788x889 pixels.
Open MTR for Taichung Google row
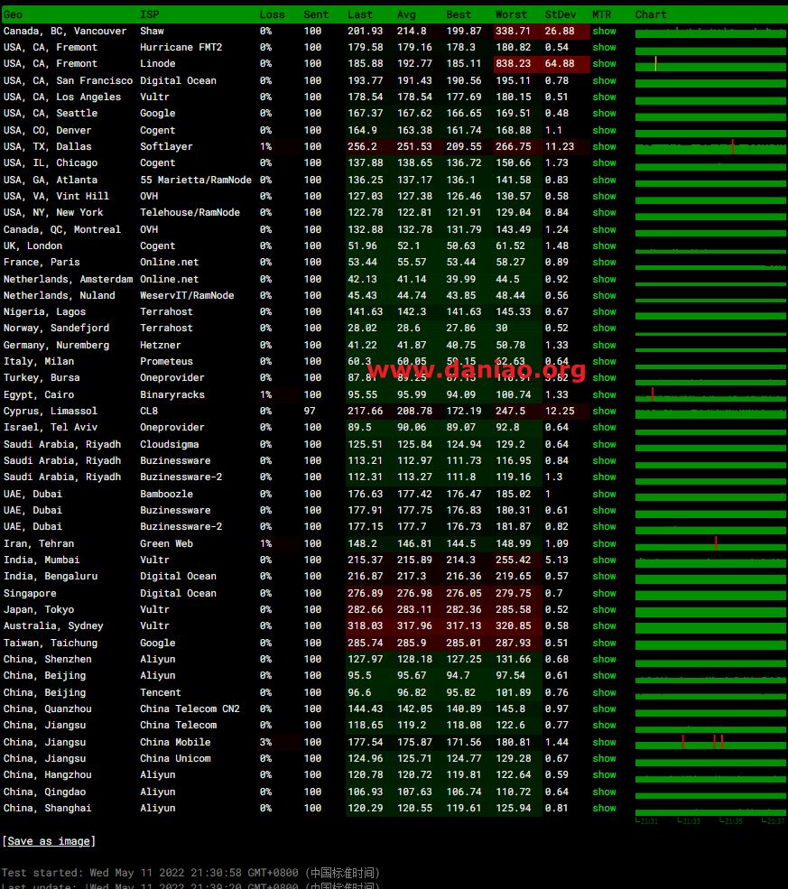[x=605, y=643]
